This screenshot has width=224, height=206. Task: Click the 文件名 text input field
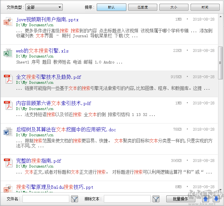click(46, 199)
